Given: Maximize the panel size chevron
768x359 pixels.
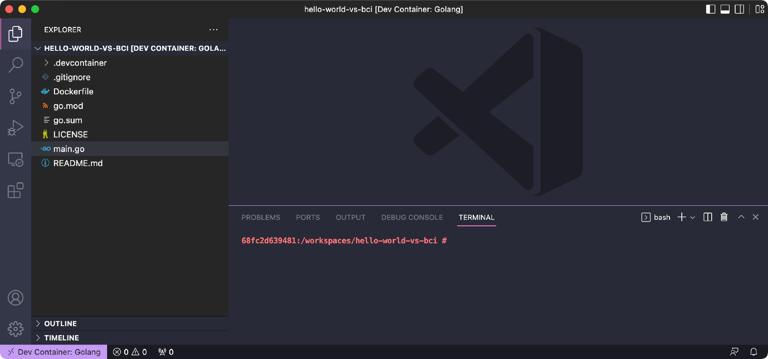Looking at the screenshot, I should pos(741,217).
